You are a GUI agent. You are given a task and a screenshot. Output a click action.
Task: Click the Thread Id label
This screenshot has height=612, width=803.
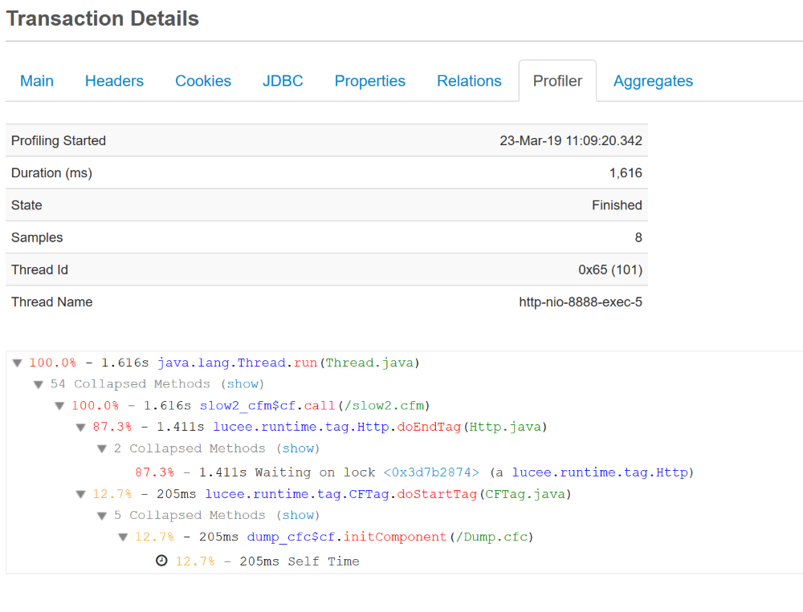(x=39, y=270)
